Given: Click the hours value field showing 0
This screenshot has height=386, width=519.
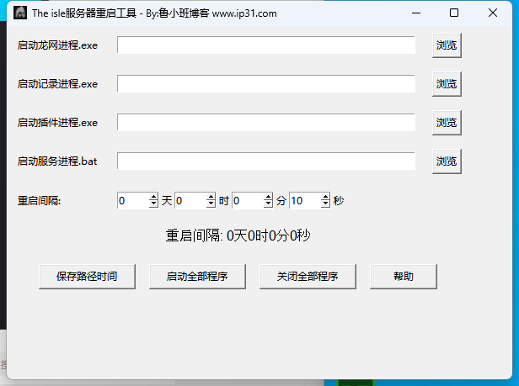Looking at the screenshot, I should click(x=191, y=201).
